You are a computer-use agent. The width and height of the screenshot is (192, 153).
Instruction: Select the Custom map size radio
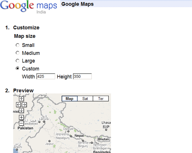[18, 69]
